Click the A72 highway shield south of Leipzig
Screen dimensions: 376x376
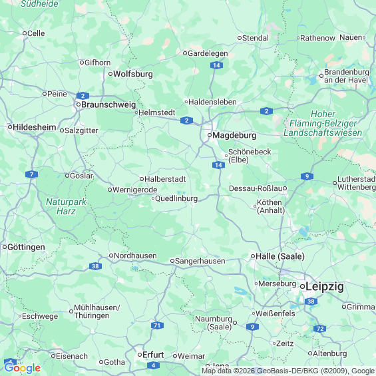(x=320, y=329)
